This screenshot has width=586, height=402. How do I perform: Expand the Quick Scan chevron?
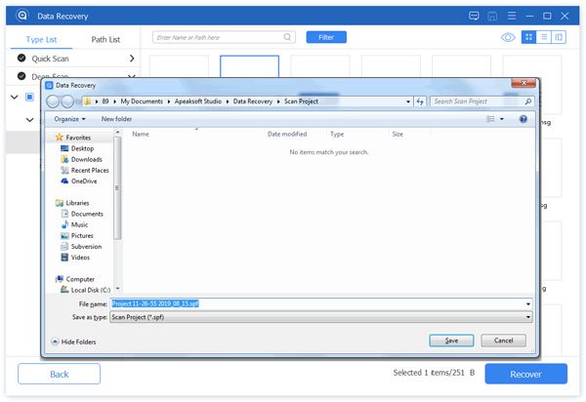[132, 59]
